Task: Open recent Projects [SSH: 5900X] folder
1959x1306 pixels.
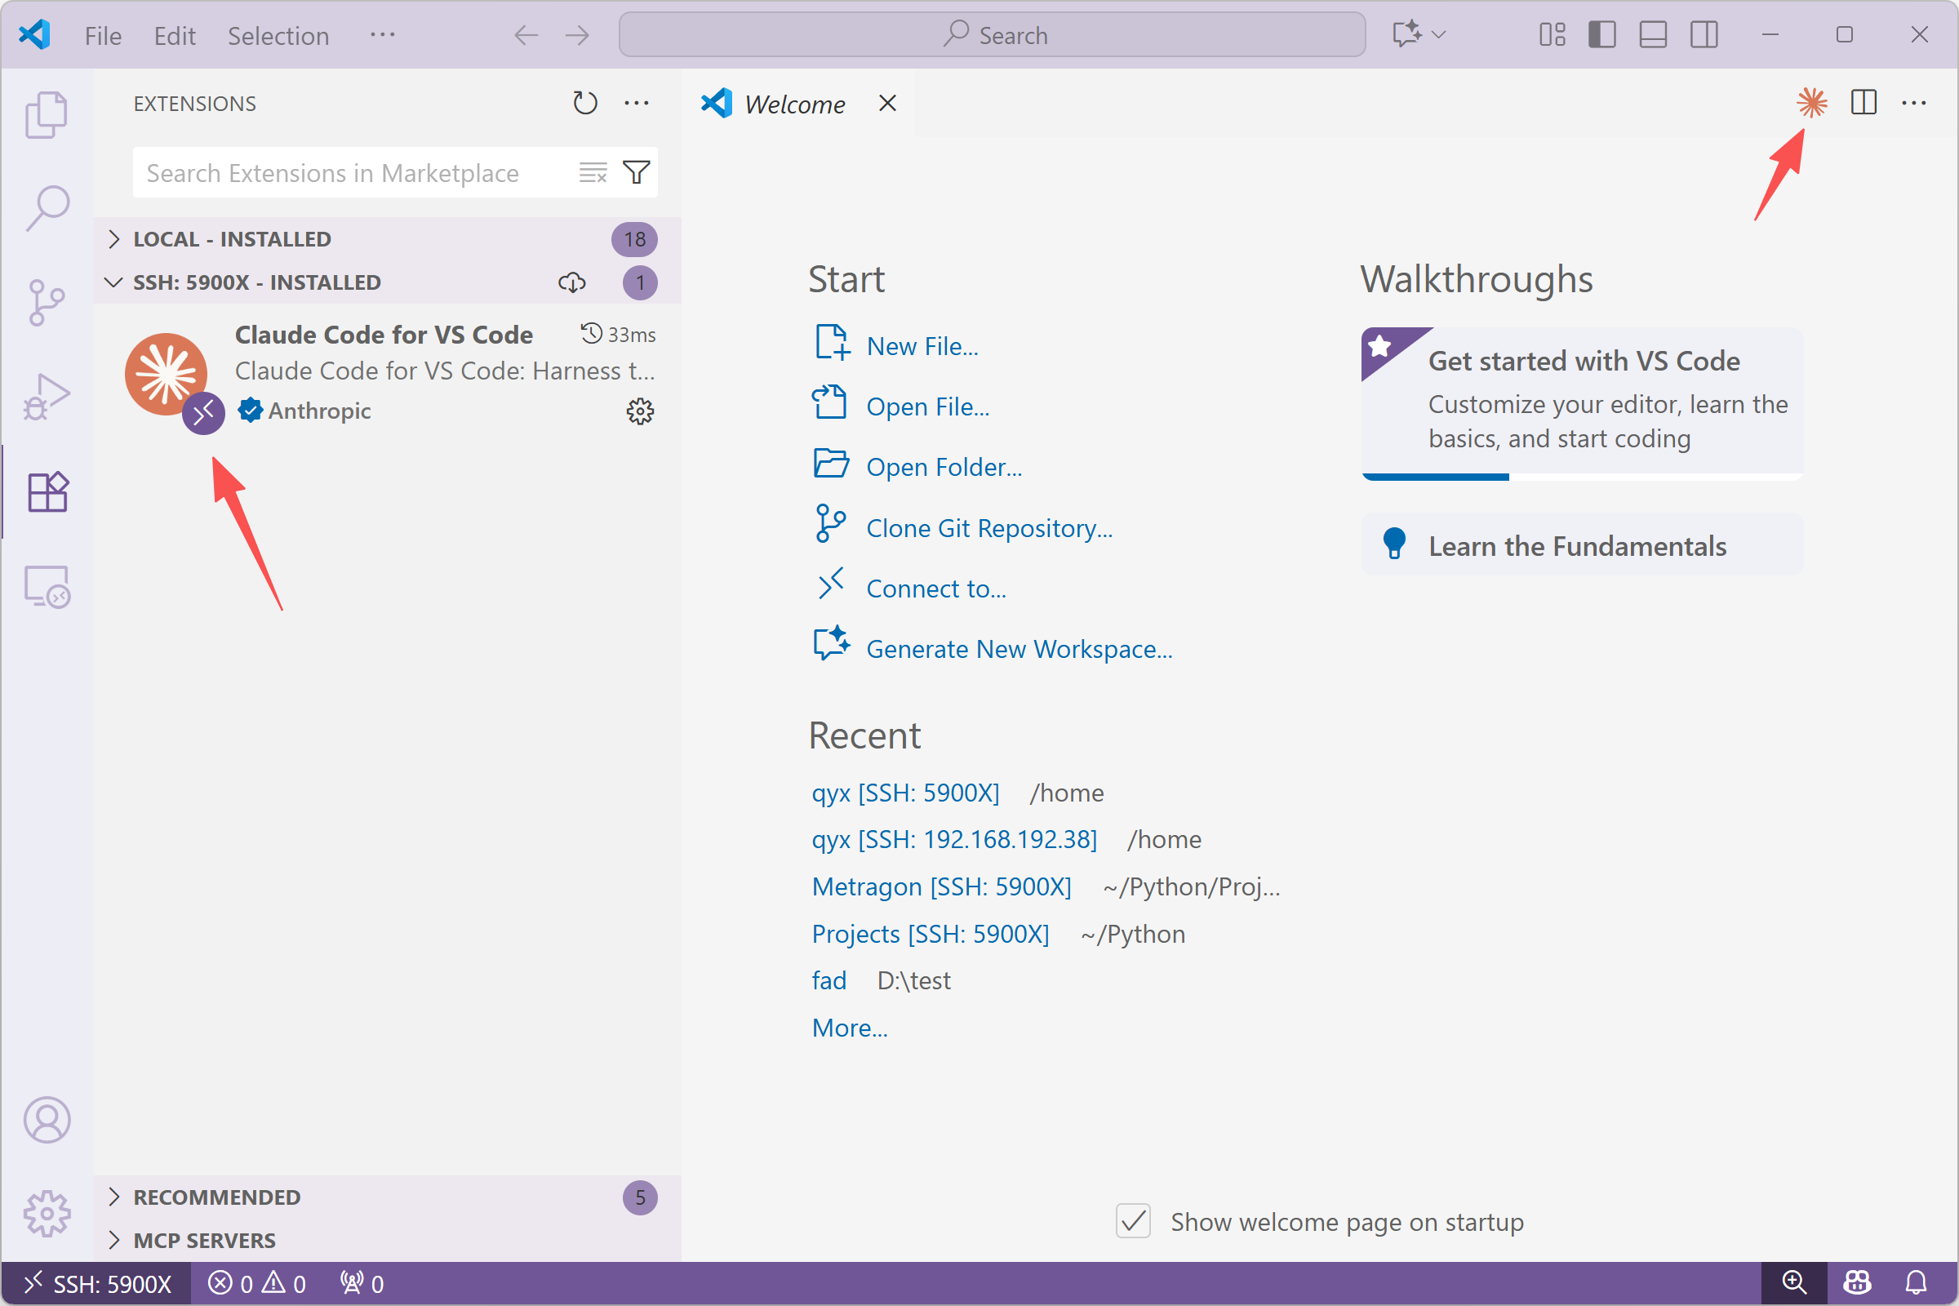Action: [931, 934]
